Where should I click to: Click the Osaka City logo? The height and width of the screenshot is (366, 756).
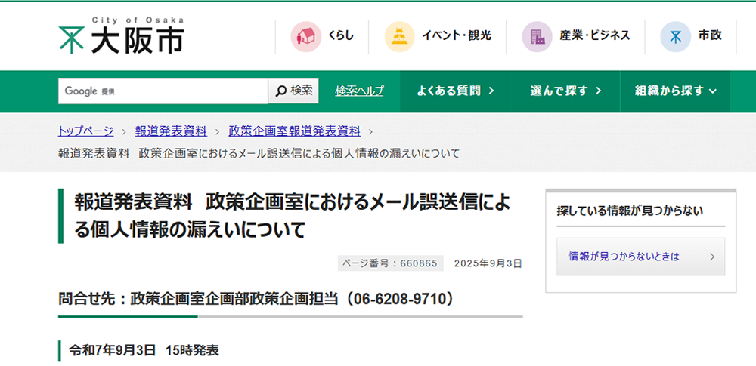tap(121, 35)
